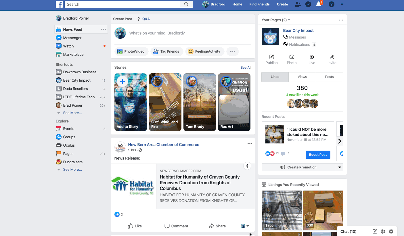Click the Facebook logo in top bar
404x236 pixels.
59,4
